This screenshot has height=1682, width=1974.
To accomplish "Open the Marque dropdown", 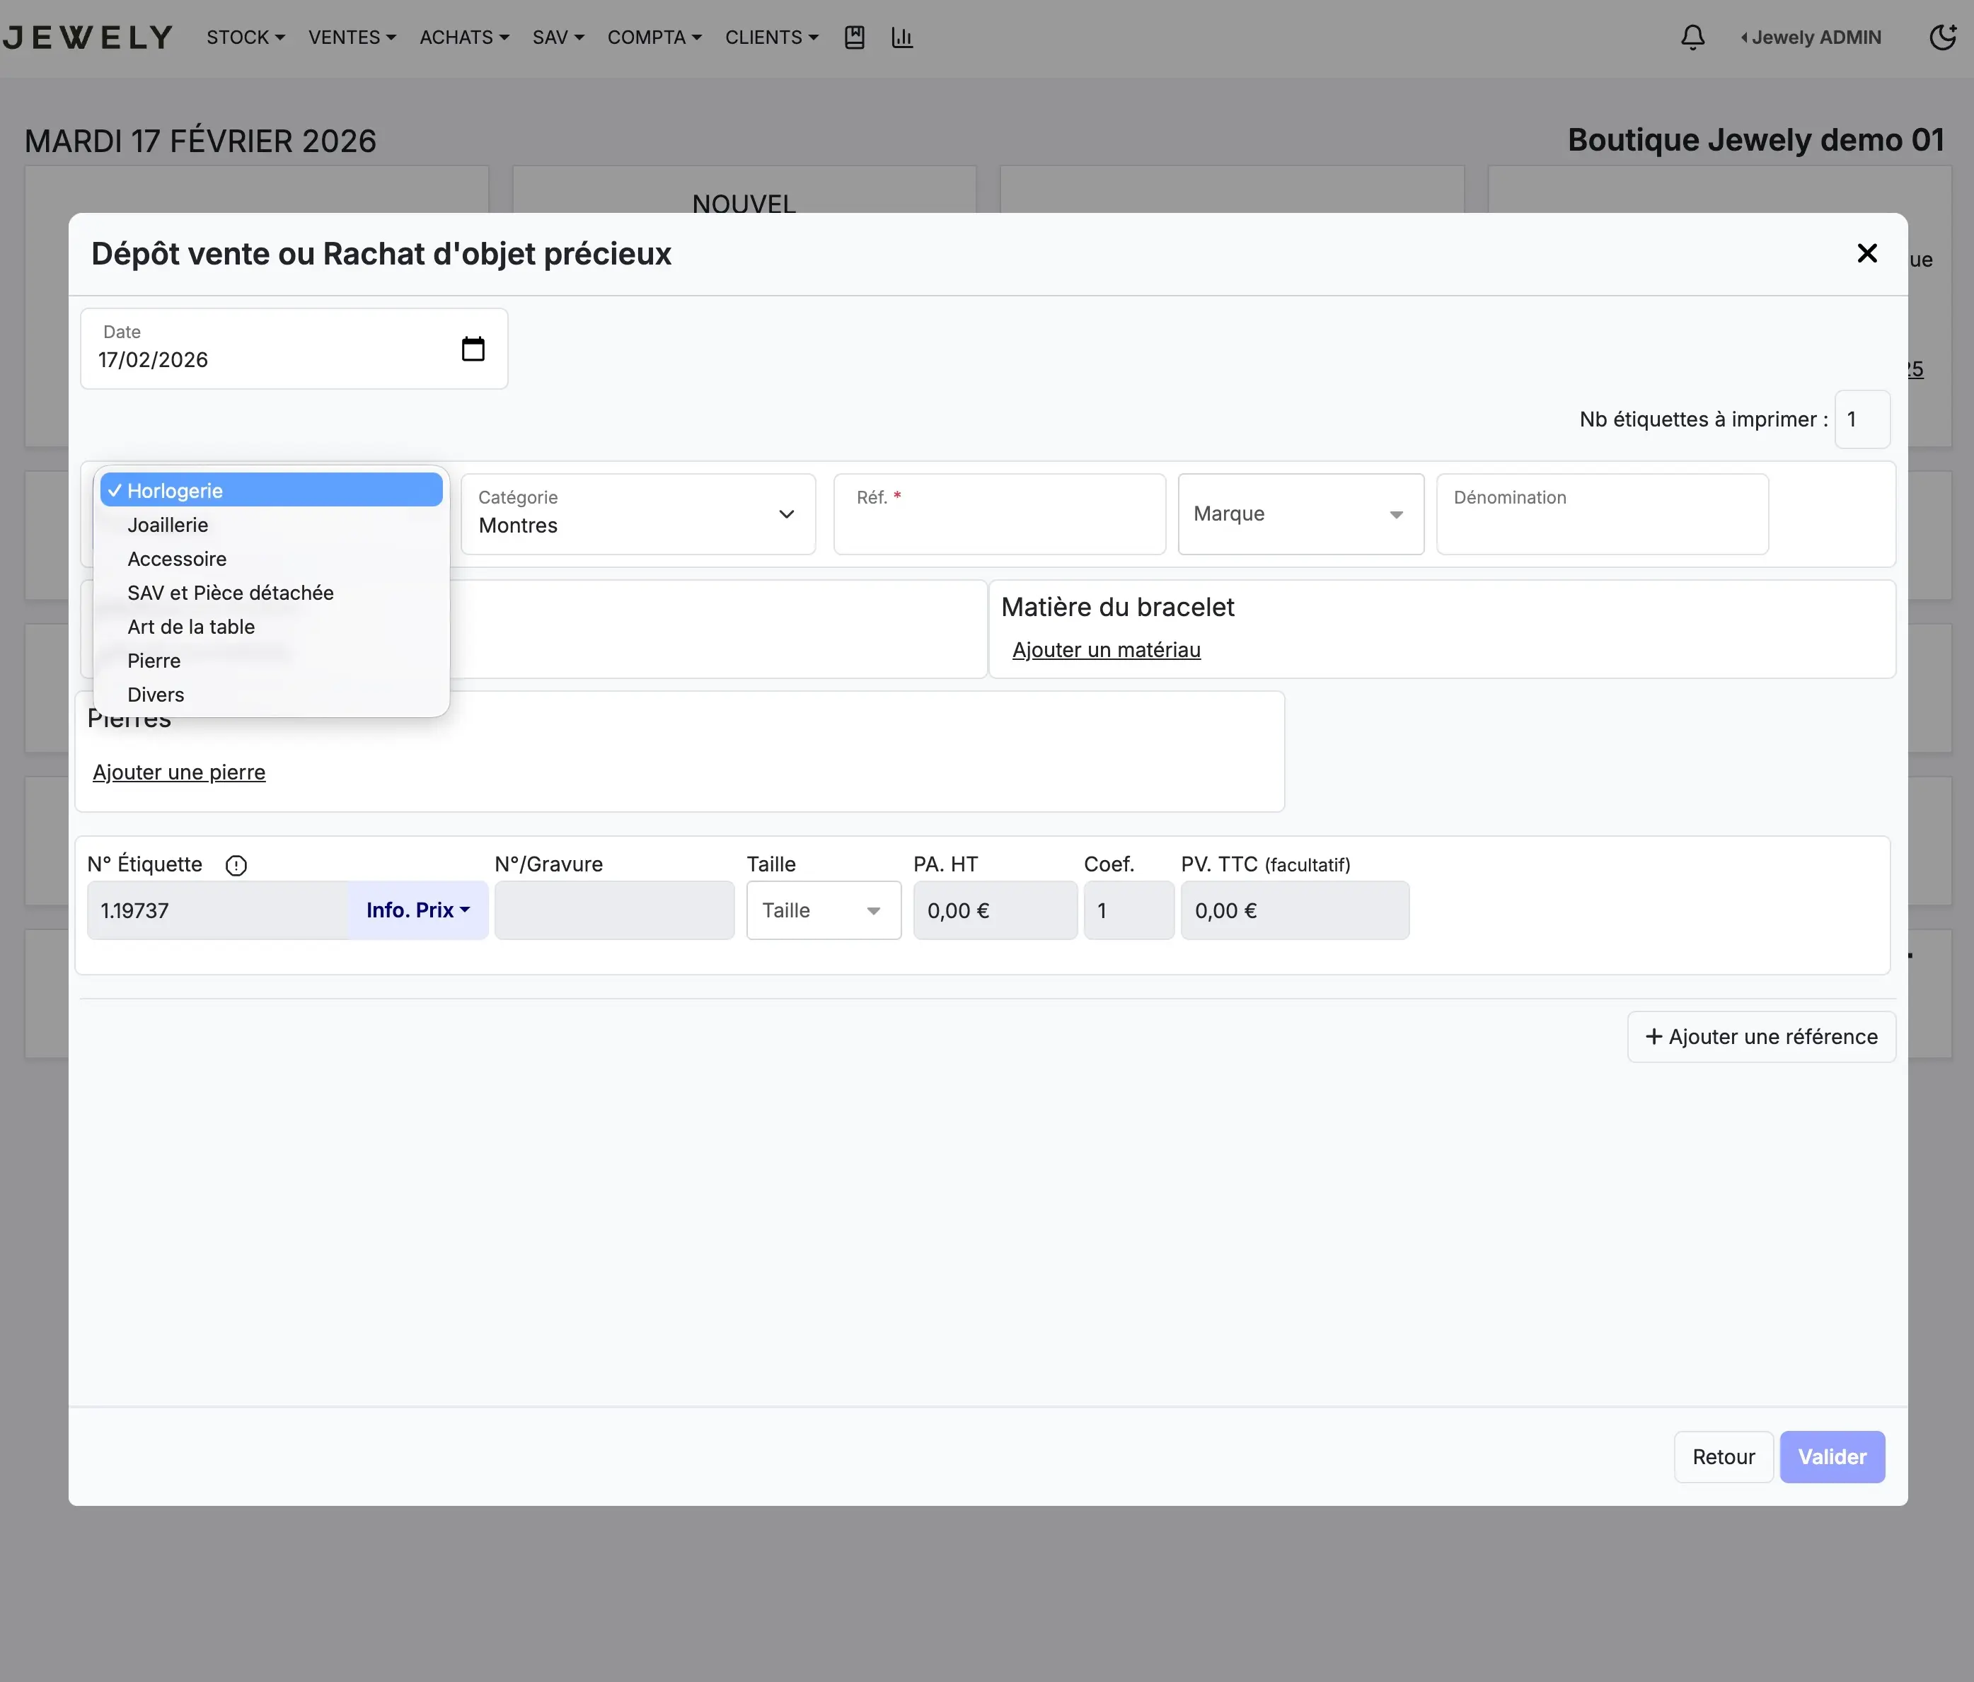I will click(x=1300, y=514).
